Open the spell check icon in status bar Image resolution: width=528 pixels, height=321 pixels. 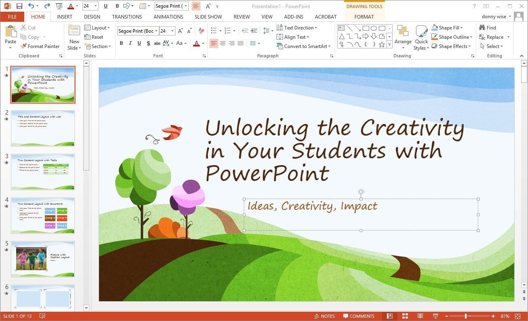pyautogui.click(x=42, y=316)
